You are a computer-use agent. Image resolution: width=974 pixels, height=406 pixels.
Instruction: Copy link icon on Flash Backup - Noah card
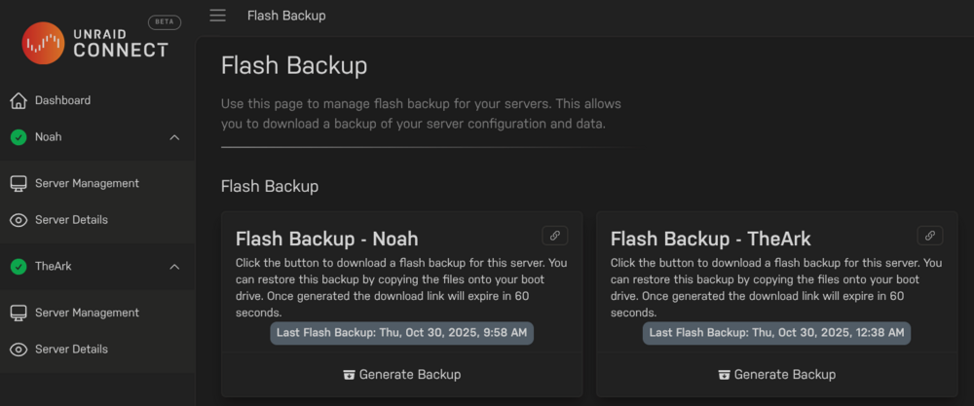click(555, 236)
